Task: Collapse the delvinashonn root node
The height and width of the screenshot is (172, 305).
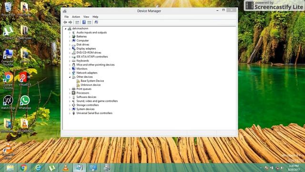Action: [66, 29]
